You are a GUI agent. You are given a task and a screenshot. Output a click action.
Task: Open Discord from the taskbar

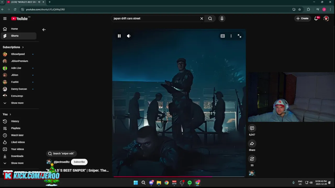pos(151,183)
